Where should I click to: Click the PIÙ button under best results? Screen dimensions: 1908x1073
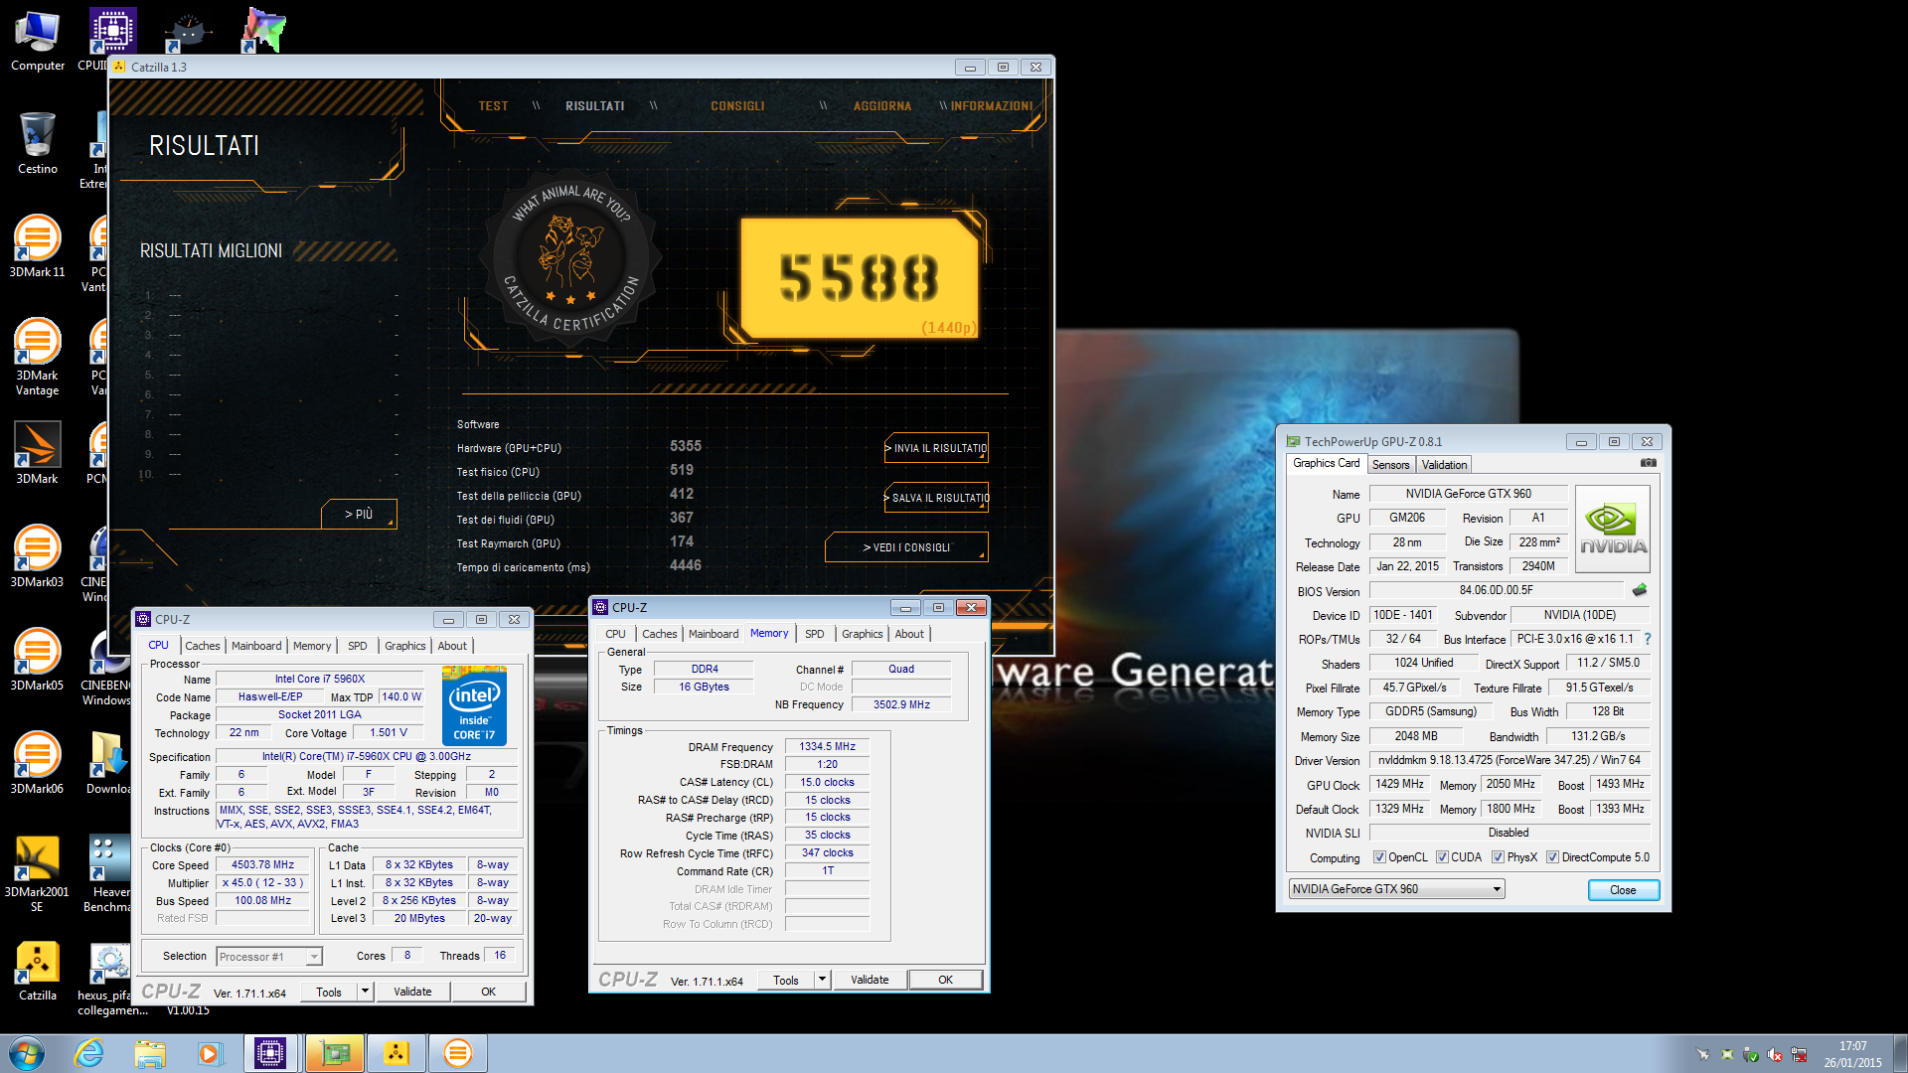pyautogui.click(x=359, y=514)
